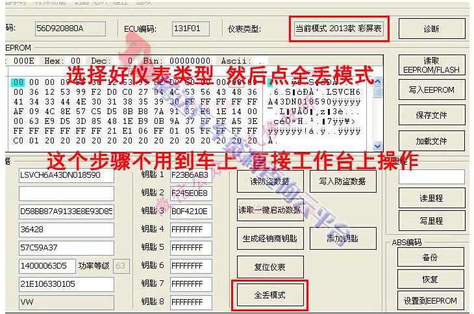Click the 加载文件 button
Viewport: 474px width, 314px height.
432,141
